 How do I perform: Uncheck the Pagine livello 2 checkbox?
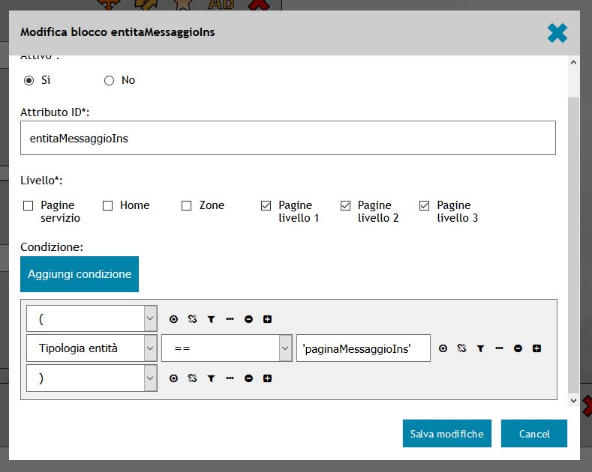coord(345,205)
